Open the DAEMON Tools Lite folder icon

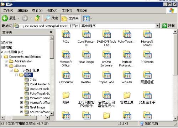pos(107,34)
